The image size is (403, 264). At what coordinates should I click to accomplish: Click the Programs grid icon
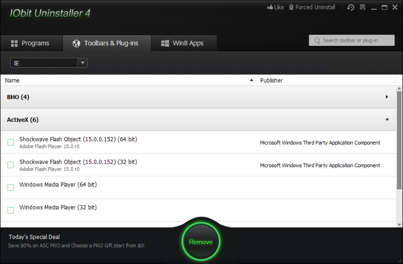(14, 43)
